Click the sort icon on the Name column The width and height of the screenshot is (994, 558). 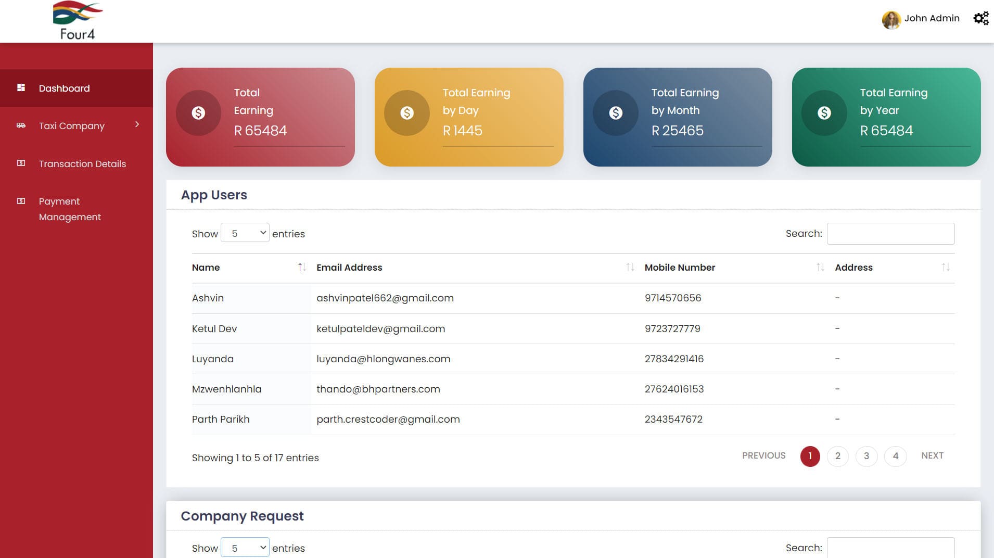301,268
